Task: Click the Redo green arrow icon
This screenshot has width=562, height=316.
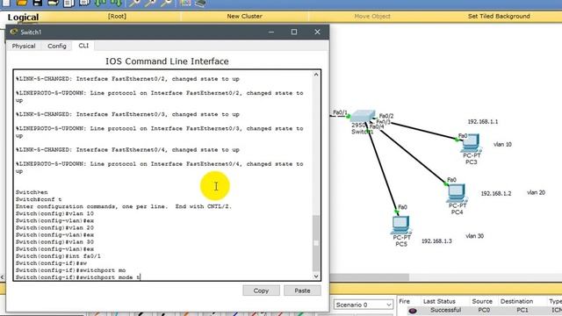Action: pos(116,4)
